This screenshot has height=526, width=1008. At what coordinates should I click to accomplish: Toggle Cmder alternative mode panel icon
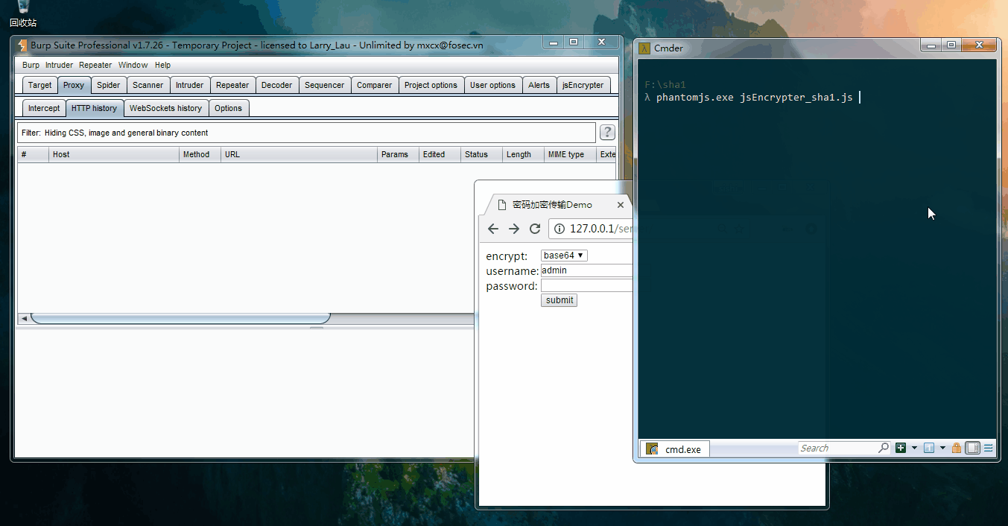tap(972, 448)
